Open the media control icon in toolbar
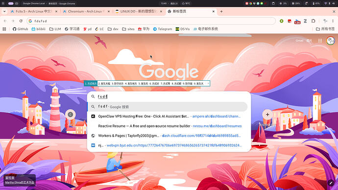 [325, 21]
